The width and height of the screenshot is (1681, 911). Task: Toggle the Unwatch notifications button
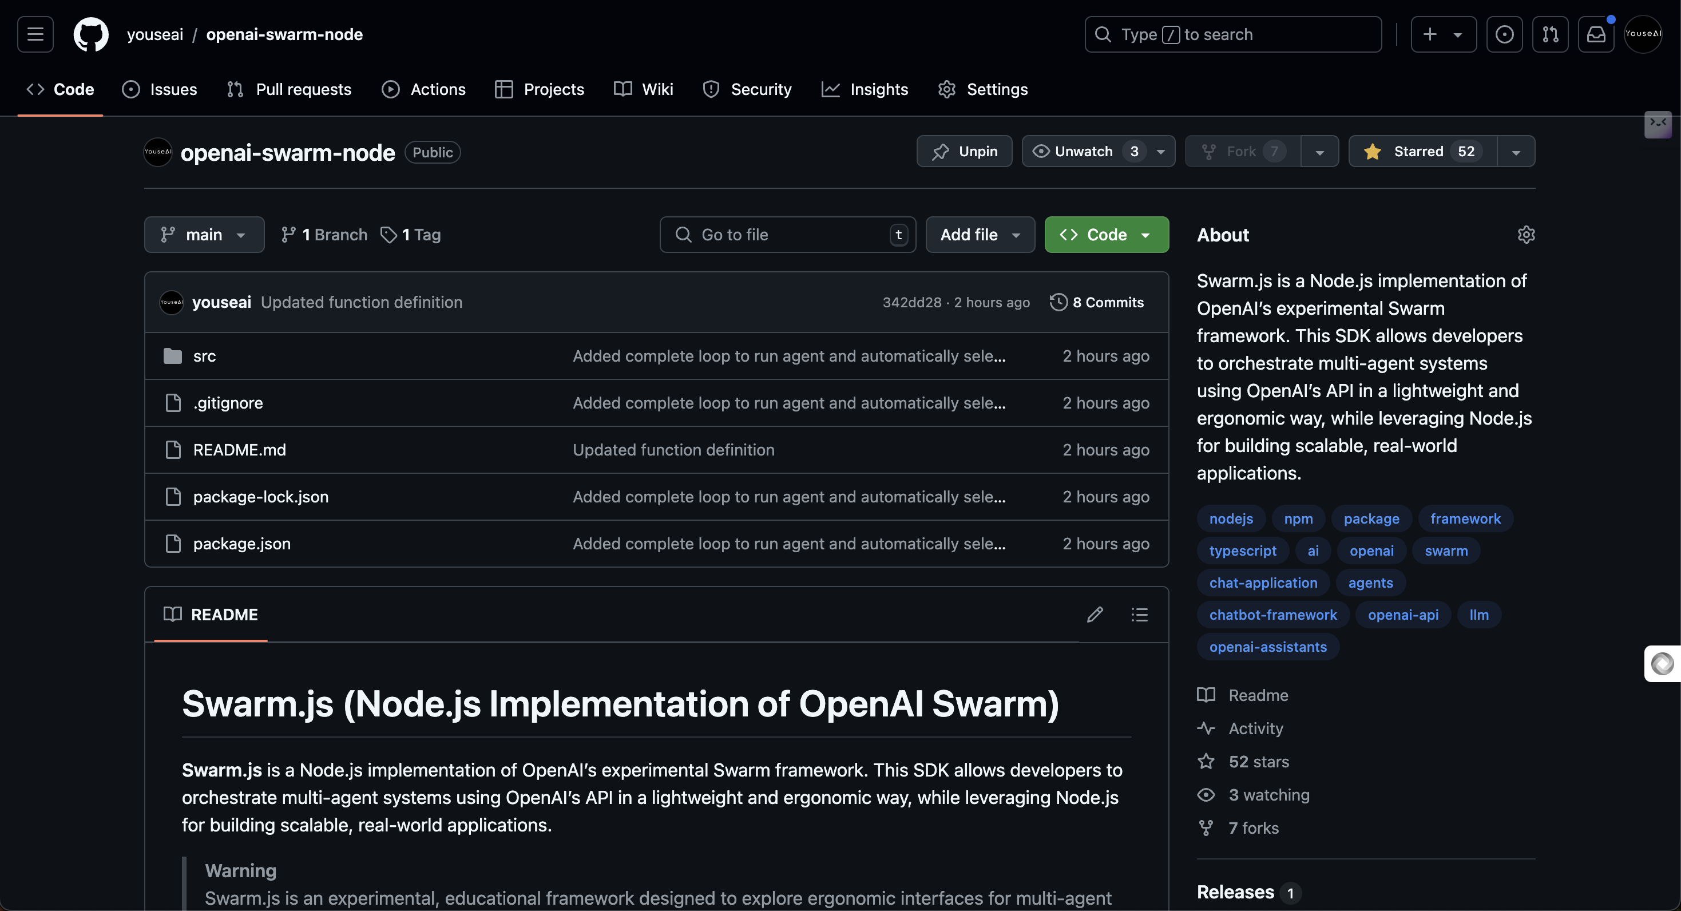[x=1084, y=152]
